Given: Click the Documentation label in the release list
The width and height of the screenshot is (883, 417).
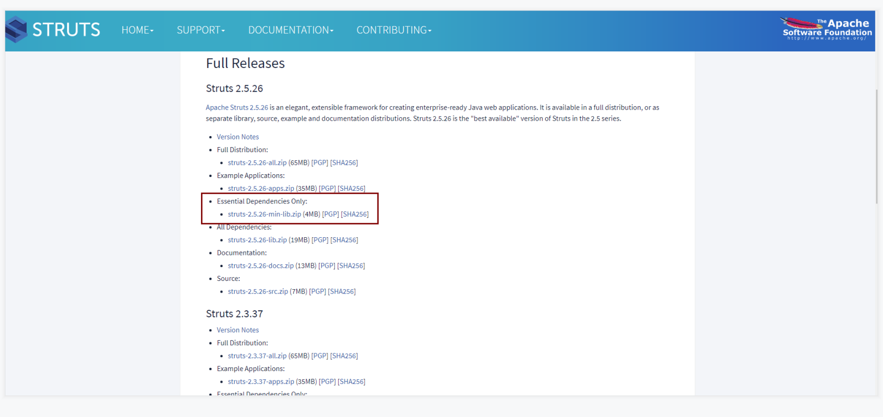Looking at the screenshot, I should (242, 253).
